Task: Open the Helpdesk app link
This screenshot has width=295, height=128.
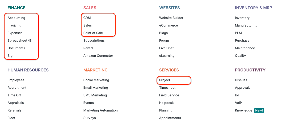Action: click(x=166, y=103)
